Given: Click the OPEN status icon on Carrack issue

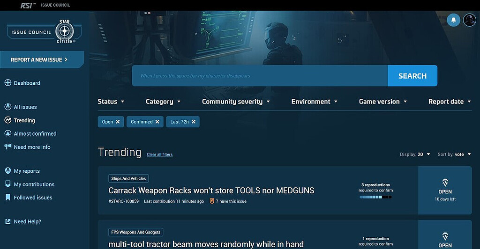Looking at the screenshot, I should (445, 183).
